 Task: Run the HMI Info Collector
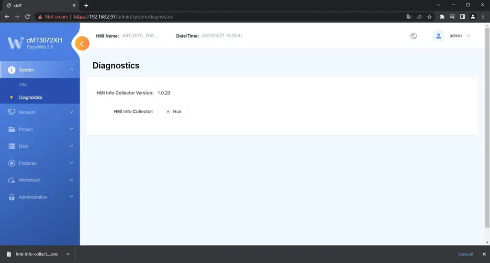click(173, 112)
